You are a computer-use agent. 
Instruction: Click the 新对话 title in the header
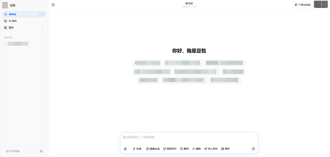(189, 3)
